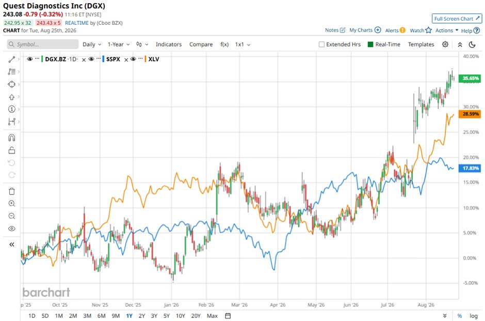Collapse the header using double up arrows
Viewport: 485px width, 321px height.
click(x=460, y=44)
